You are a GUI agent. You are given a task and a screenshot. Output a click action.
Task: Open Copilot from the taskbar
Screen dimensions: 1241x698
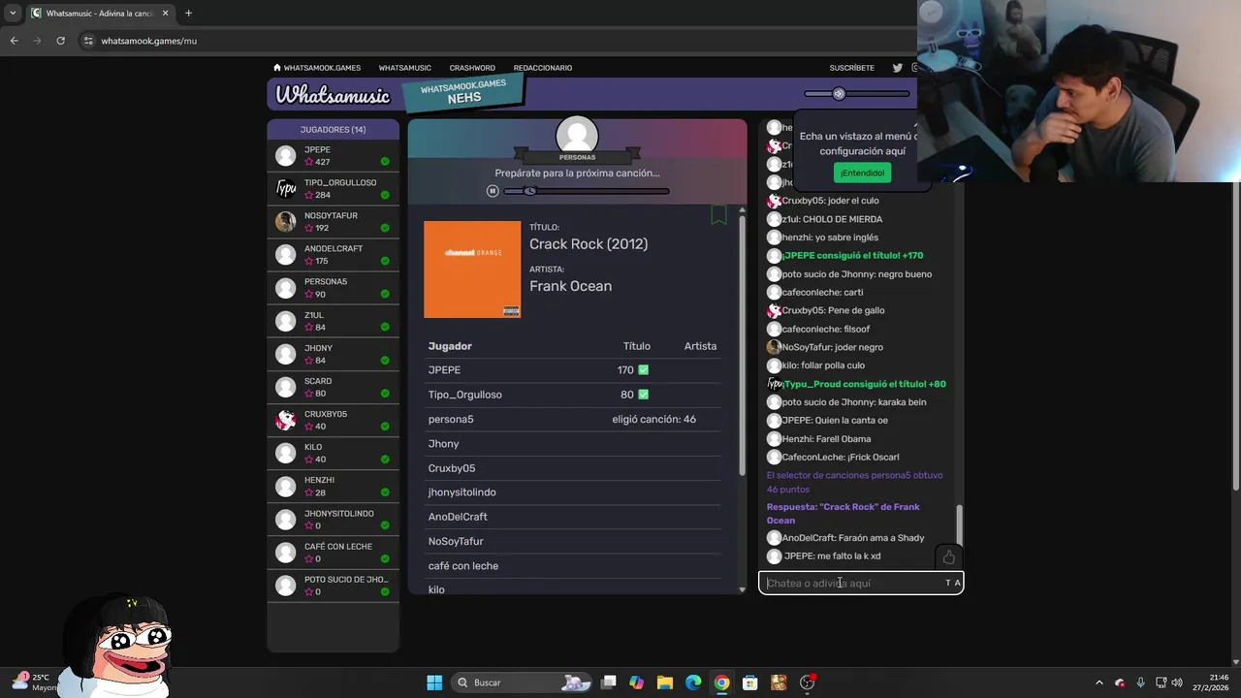tap(636, 682)
